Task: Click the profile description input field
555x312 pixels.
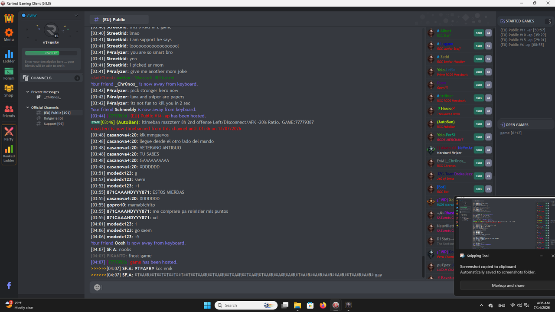Action: (51, 64)
